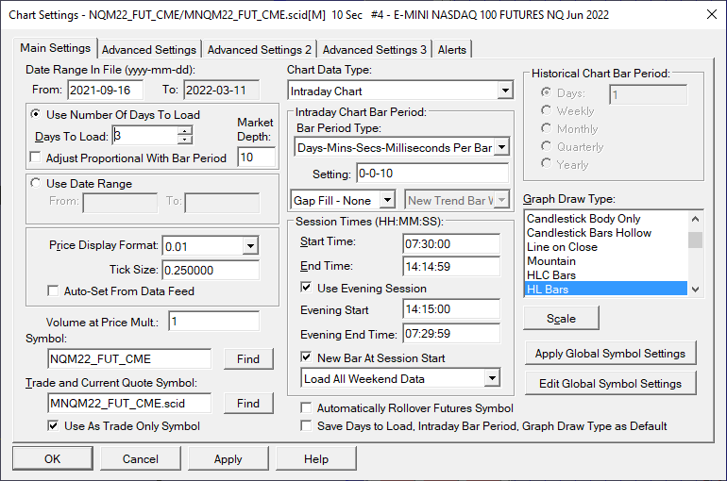This screenshot has height=481, width=727.
Task: Open the Gap Fill - None dropdown
Action: pyautogui.click(x=387, y=201)
